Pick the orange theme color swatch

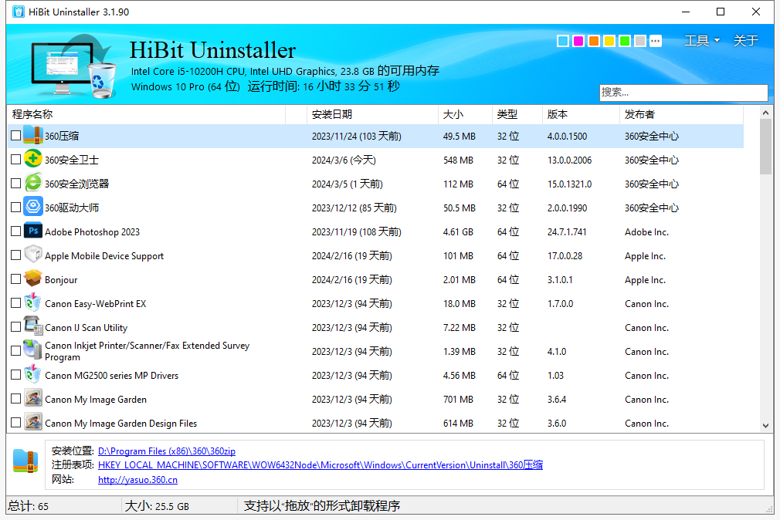[594, 41]
